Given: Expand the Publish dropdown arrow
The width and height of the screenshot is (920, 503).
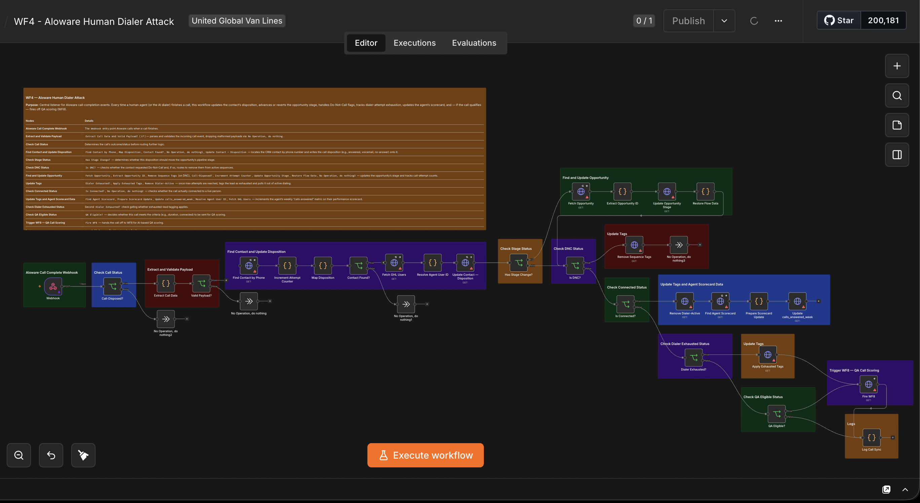Looking at the screenshot, I should (724, 21).
